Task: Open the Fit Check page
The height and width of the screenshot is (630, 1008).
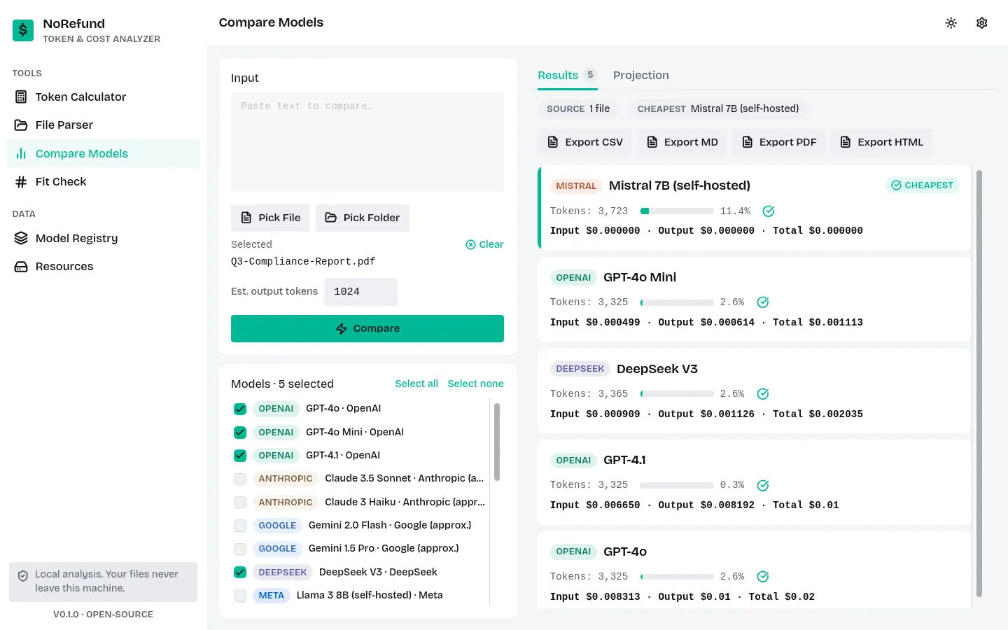Action: coord(103,182)
